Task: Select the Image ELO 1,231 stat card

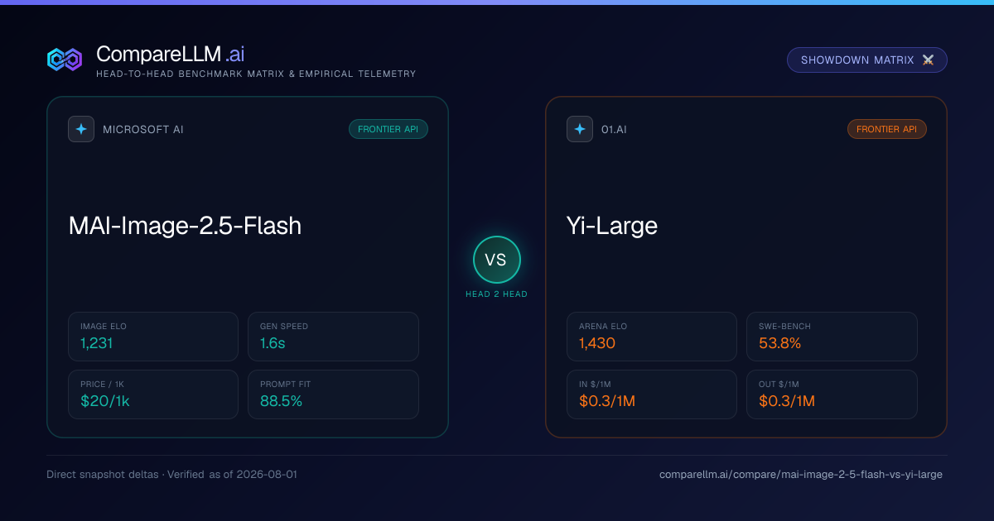Action: (153, 337)
